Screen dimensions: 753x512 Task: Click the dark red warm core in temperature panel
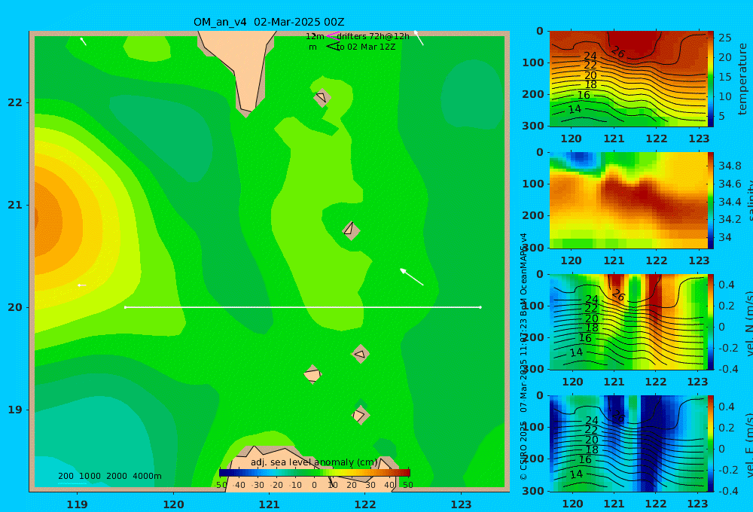pyautogui.click(x=634, y=43)
